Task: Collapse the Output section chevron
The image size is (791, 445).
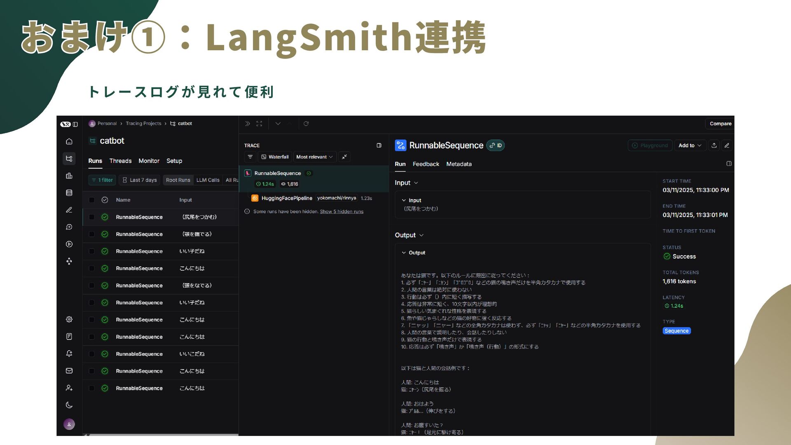Action: 421,235
